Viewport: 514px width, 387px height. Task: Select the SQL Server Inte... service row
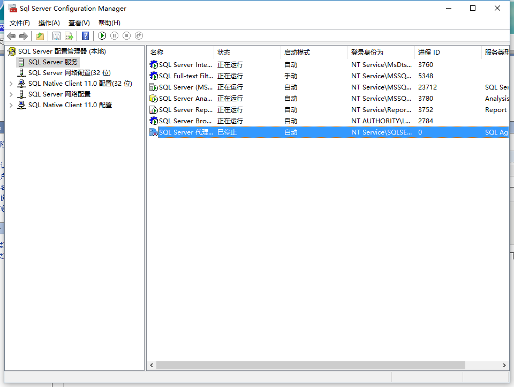[x=328, y=65]
